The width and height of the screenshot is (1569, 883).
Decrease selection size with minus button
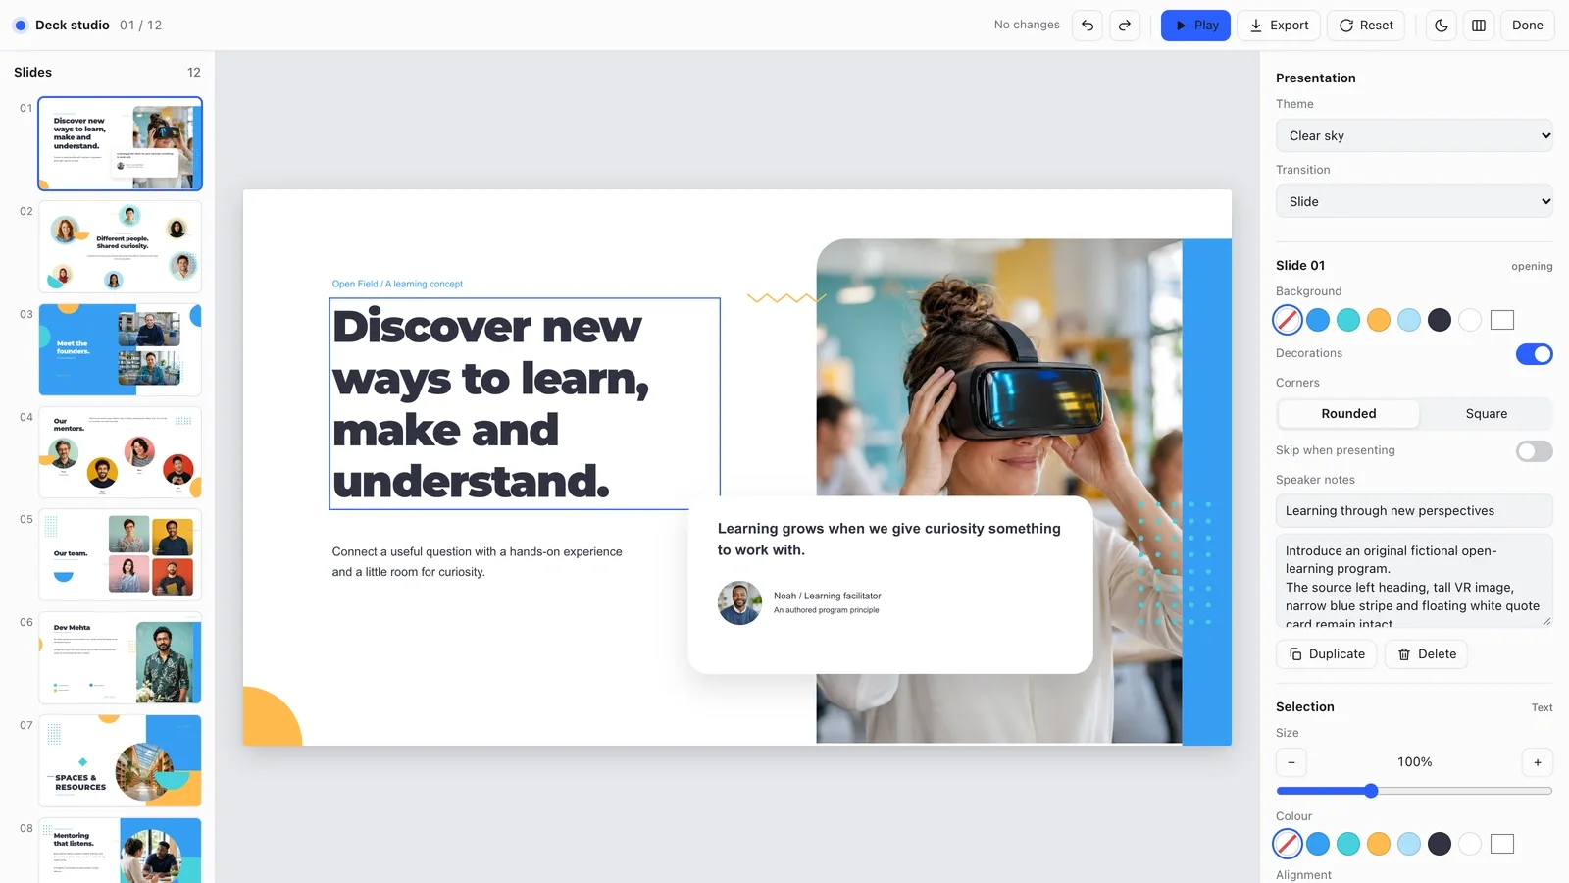coord(1291,762)
